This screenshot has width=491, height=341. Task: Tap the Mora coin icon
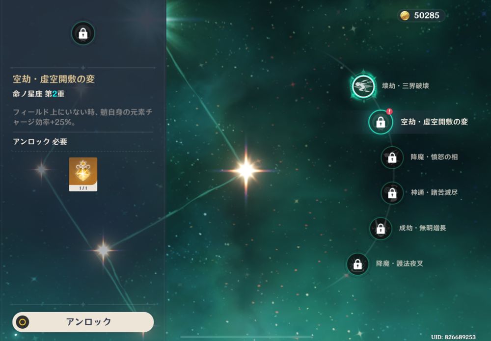405,15
